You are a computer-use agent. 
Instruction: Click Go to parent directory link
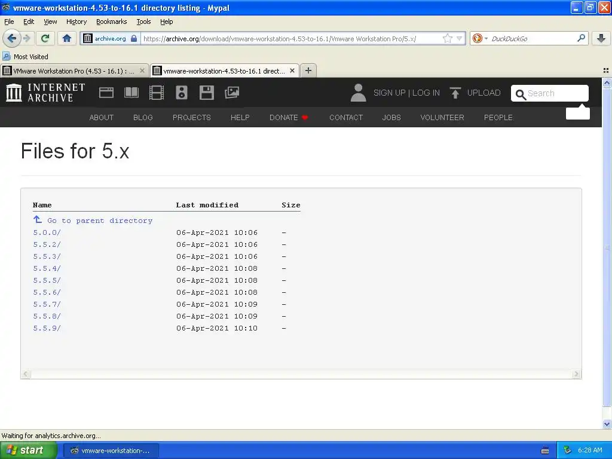pos(100,221)
